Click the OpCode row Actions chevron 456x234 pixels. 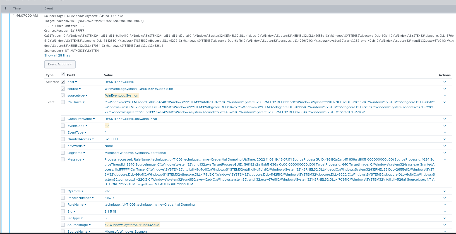445,191
